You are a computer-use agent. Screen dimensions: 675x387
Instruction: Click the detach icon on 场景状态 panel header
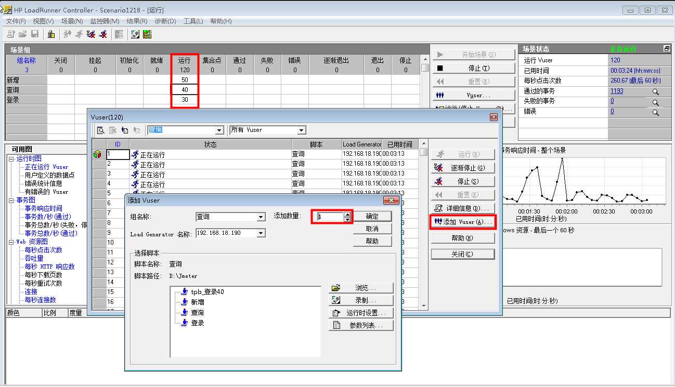(667, 49)
